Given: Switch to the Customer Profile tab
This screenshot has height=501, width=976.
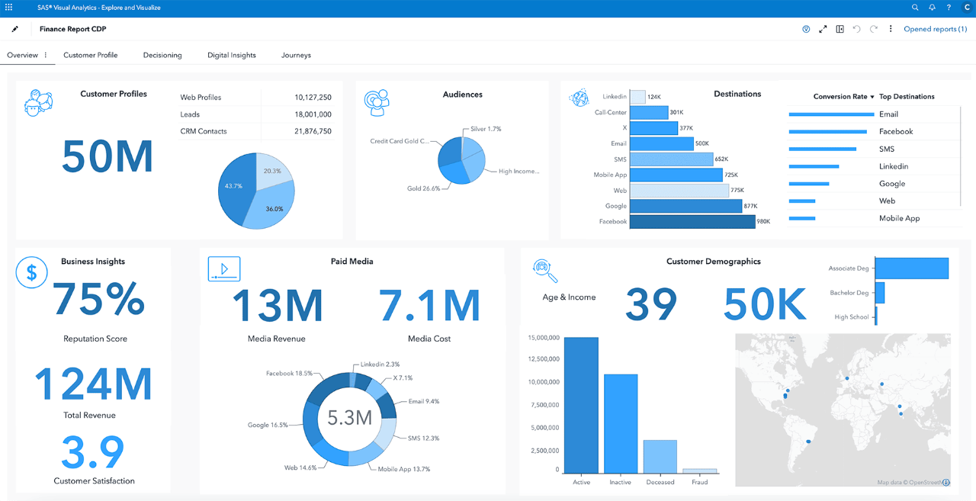Looking at the screenshot, I should pyautogui.click(x=90, y=55).
